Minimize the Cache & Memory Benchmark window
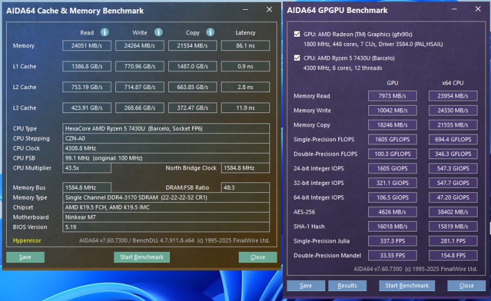The height and width of the screenshot is (301, 491). (x=245, y=10)
